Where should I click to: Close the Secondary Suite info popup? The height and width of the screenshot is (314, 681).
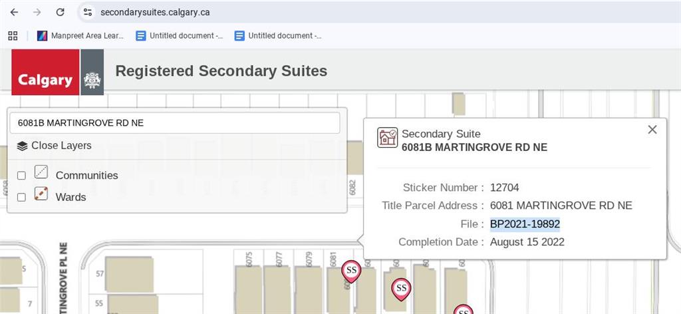coord(652,130)
